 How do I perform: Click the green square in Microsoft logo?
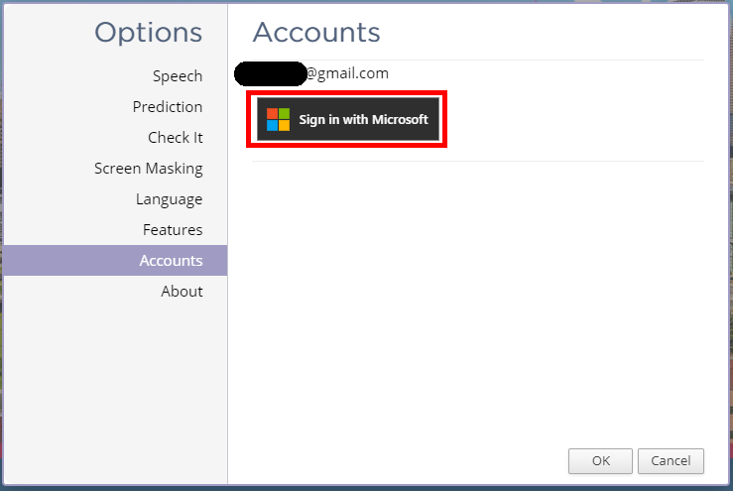coord(285,114)
